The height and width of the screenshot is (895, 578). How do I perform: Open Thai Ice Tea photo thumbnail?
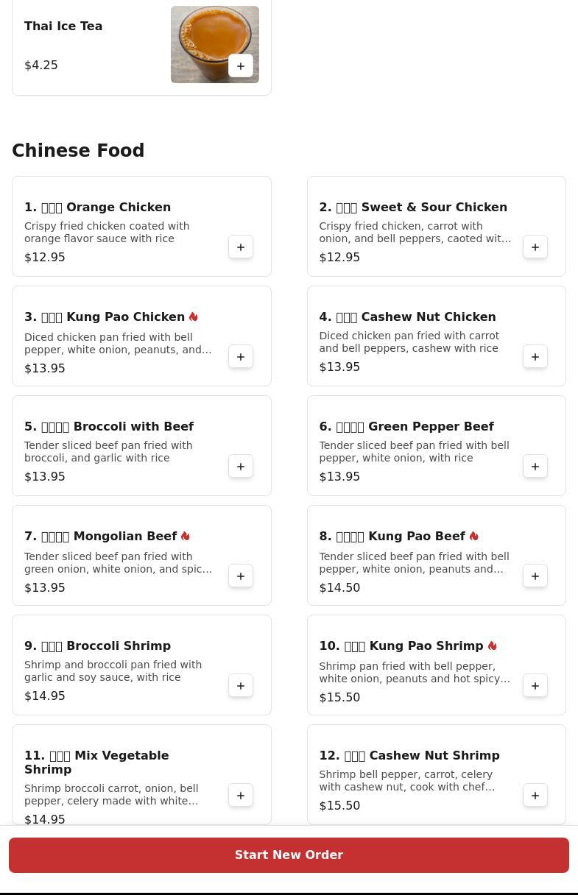click(x=215, y=44)
